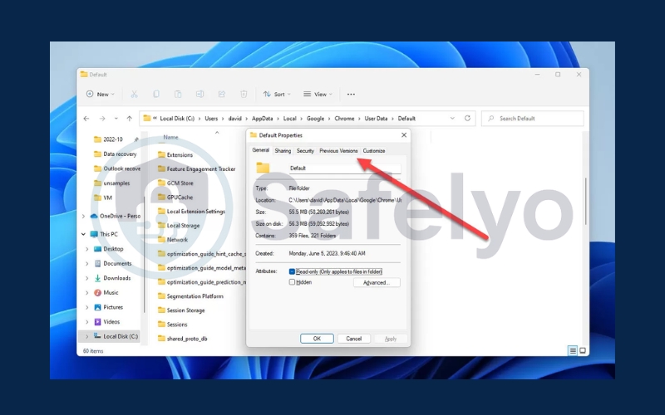The width and height of the screenshot is (665, 415).
Task: Open Documents in navigation pane
Action: pos(117,263)
